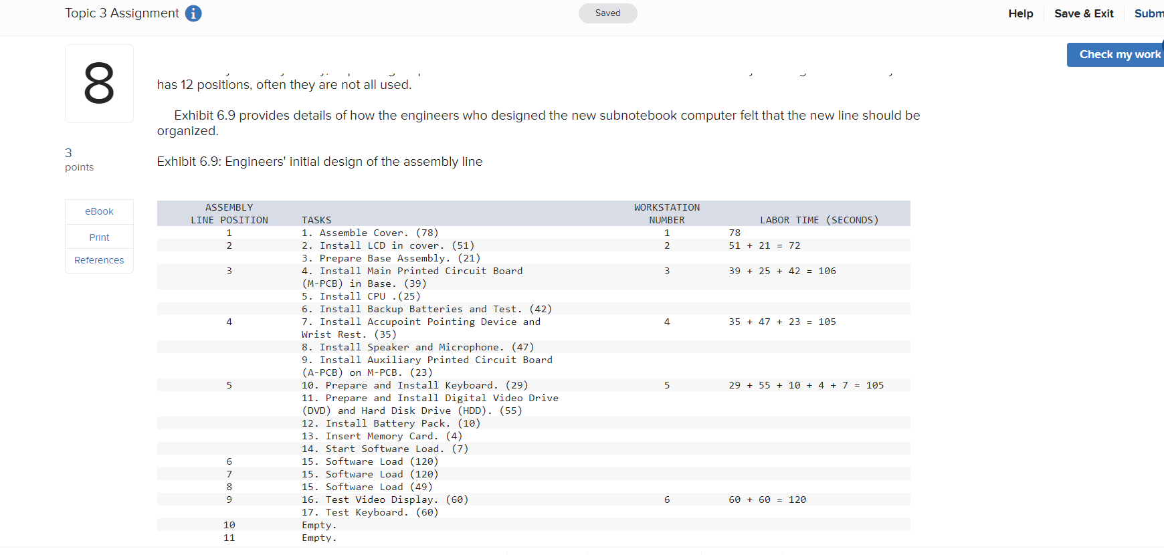Select '6. Install Backup Batteries and Test. (42)'
The image size is (1164, 555).
(427, 309)
